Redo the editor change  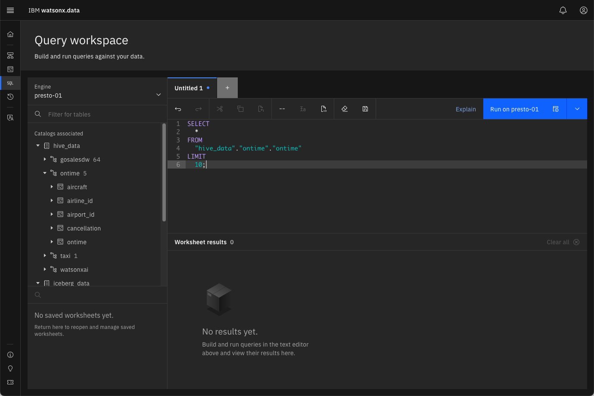pyautogui.click(x=199, y=109)
